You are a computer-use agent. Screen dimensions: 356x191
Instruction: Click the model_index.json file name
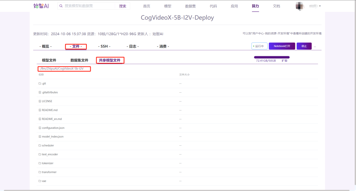53,136
